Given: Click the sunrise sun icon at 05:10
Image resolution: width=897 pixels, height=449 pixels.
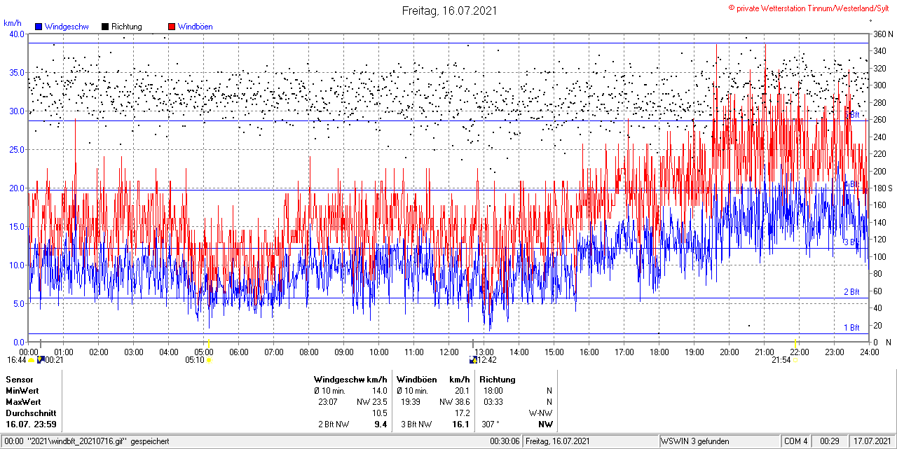Looking at the screenshot, I should tap(210, 360).
